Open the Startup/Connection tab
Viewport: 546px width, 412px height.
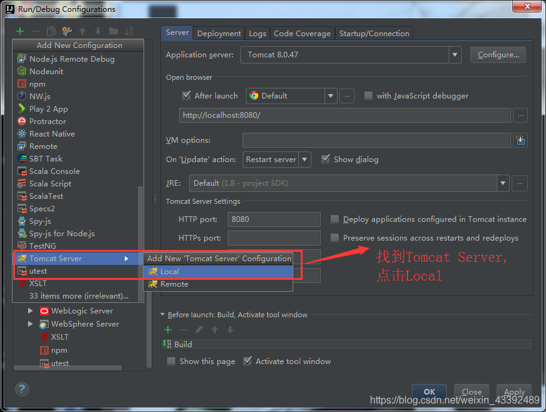tap(374, 34)
